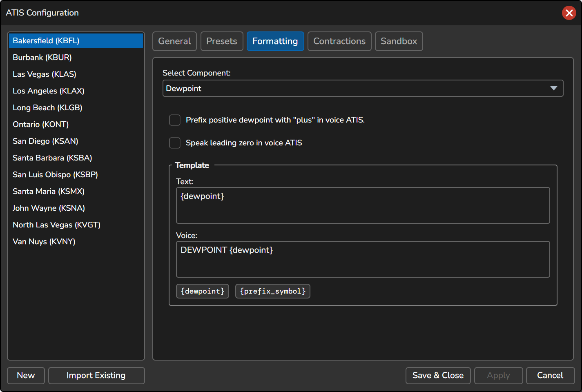
Task: Insert the {prefix_symbol} template variable chip
Action: 273,291
